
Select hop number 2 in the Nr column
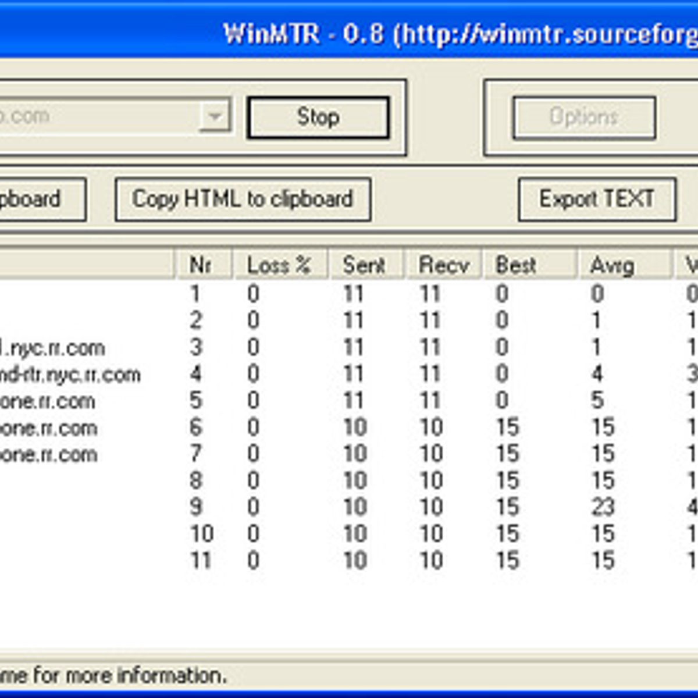click(x=196, y=320)
